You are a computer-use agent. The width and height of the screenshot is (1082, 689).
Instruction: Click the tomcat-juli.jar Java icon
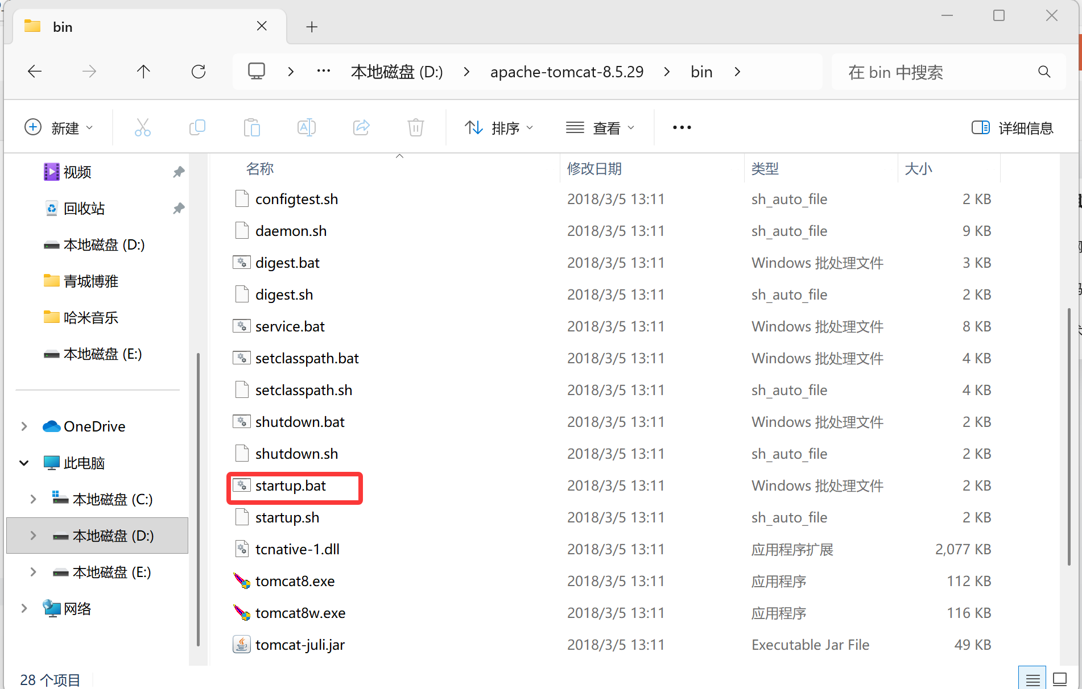[242, 645]
